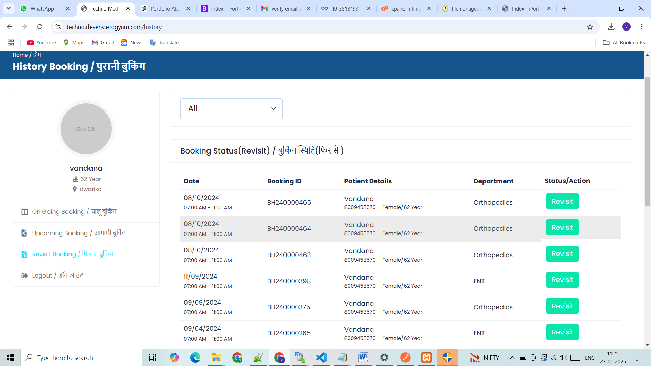
Task: Click the scrollbar down arrow
Action: pos(647,345)
